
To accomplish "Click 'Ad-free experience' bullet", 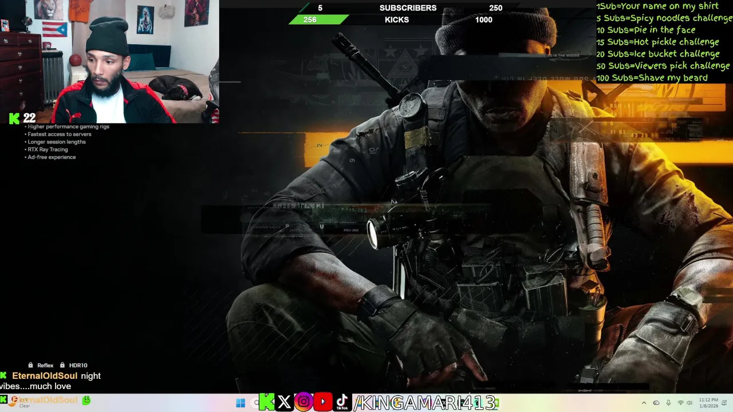I will [x=50, y=157].
